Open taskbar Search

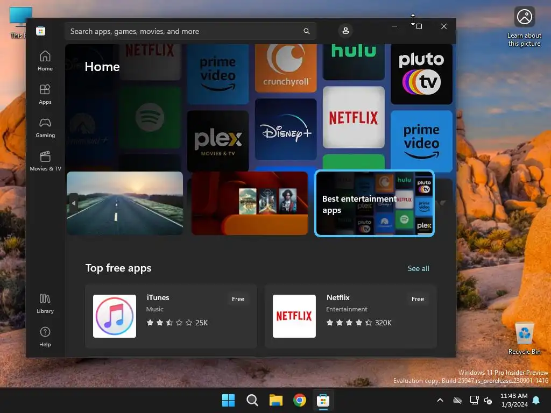(252, 400)
